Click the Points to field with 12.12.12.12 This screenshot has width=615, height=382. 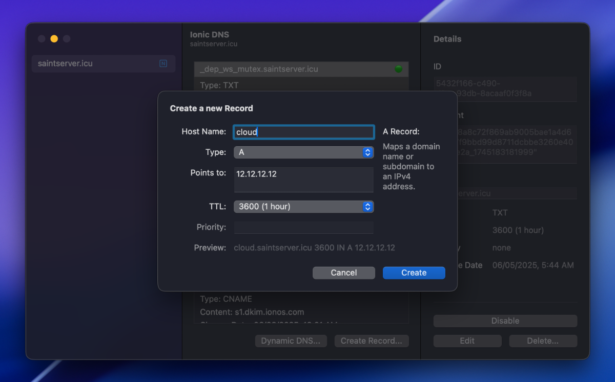(303, 179)
